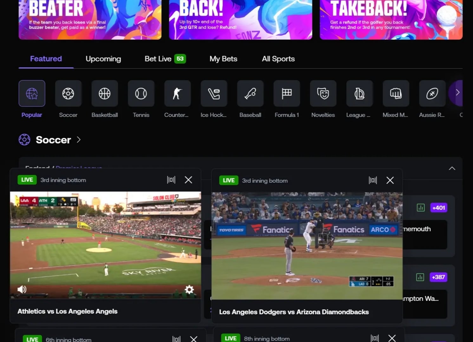Open the Basketball category icon
This screenshot has width=473, height=342.
tap(105, 93)
